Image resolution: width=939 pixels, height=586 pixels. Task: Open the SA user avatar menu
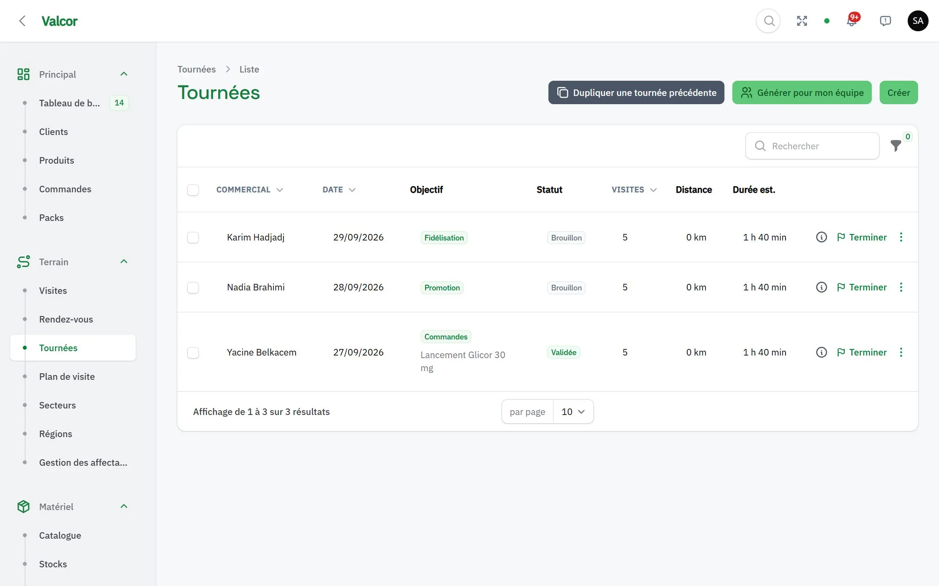[918, 21]
